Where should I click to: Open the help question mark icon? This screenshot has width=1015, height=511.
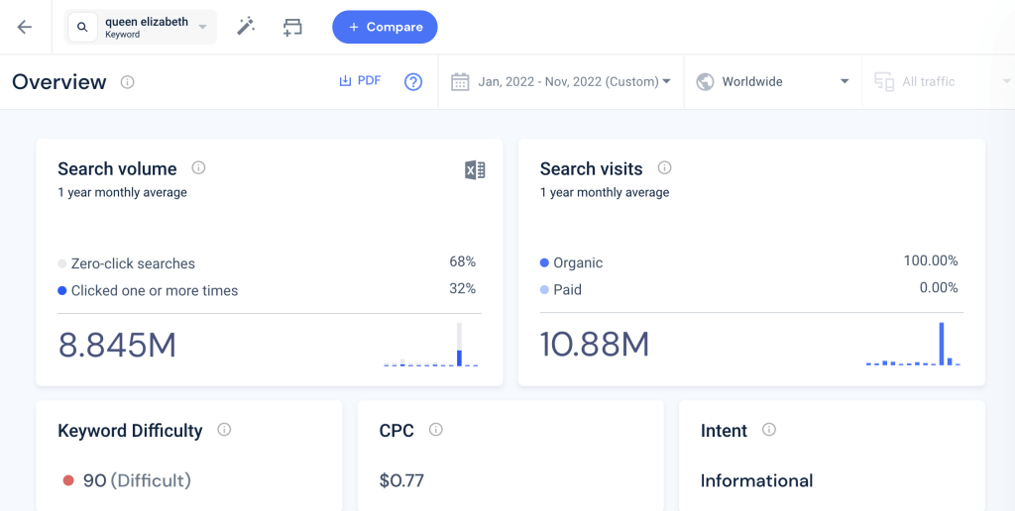click(x=413, y=82)
